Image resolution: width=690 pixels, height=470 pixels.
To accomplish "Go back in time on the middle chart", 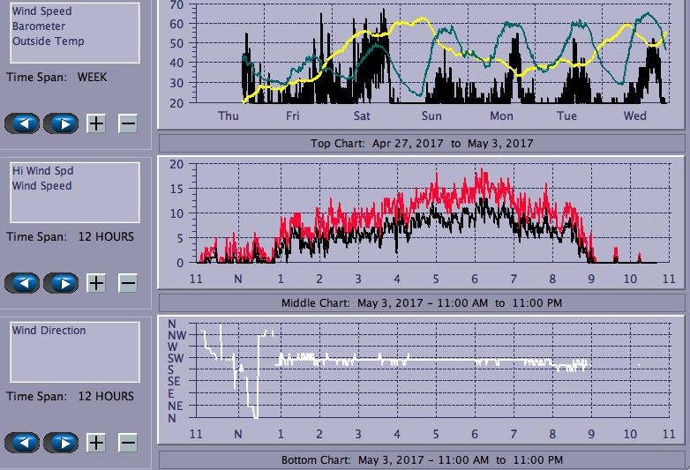I will pos(22,283).
